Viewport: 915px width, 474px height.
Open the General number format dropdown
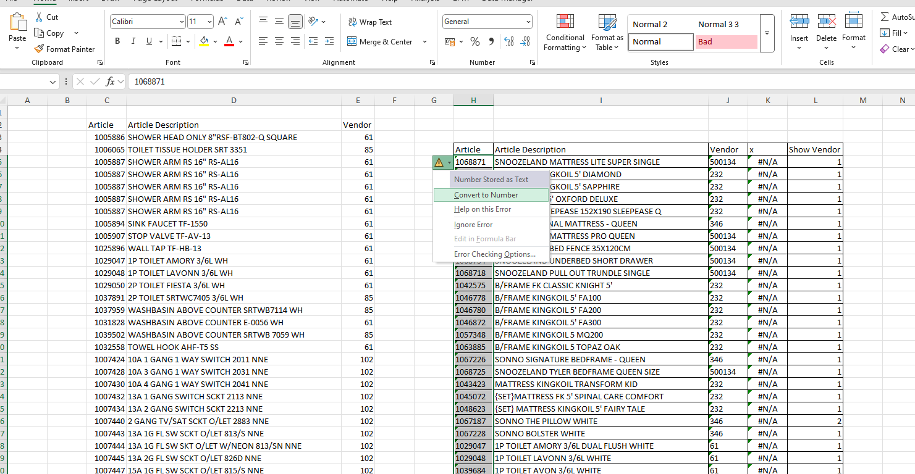click(528, 22)
